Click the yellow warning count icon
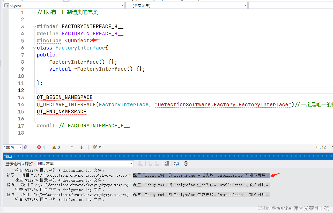 pyautogui.click(x=54, y=147)
